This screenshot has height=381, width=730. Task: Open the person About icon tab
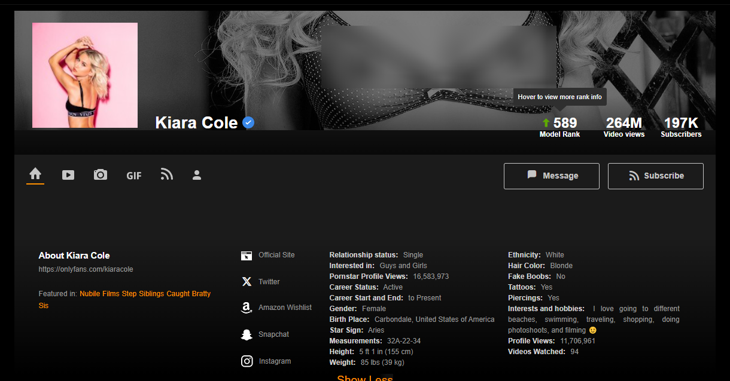point(197,175)
